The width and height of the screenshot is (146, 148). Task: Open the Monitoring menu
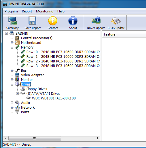[x=45, y=11]
